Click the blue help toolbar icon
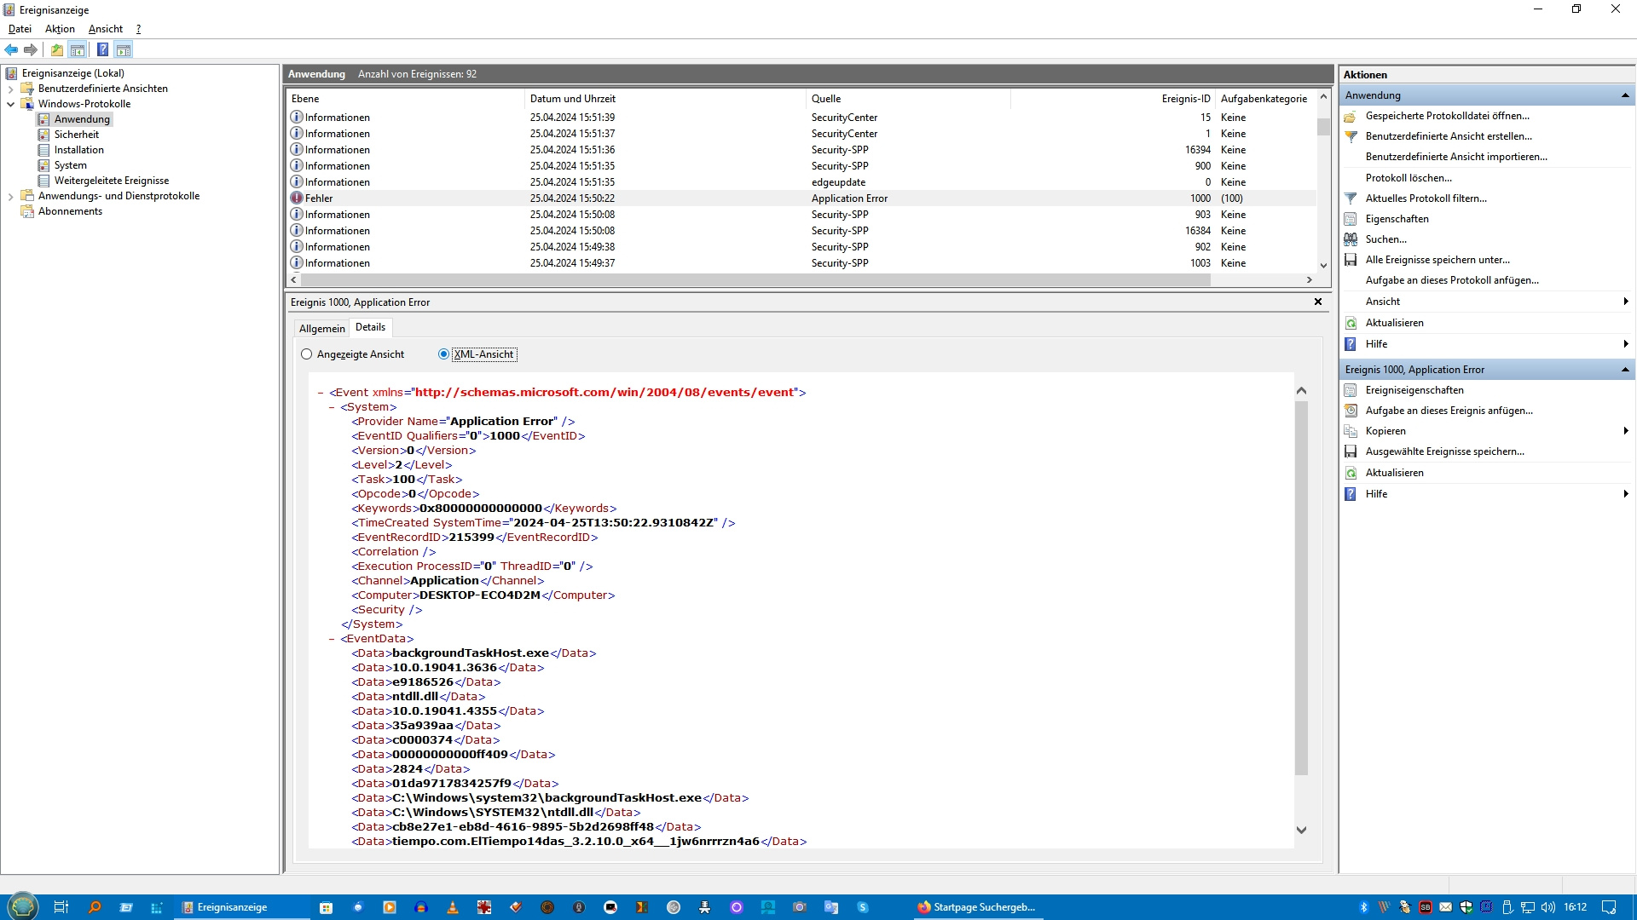The width and height of the screenshot is (1637, 920). pyautogui.click(x=102, y=49)
